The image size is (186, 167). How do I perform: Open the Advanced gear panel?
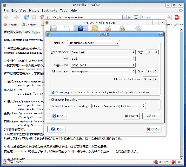(138, 28)
